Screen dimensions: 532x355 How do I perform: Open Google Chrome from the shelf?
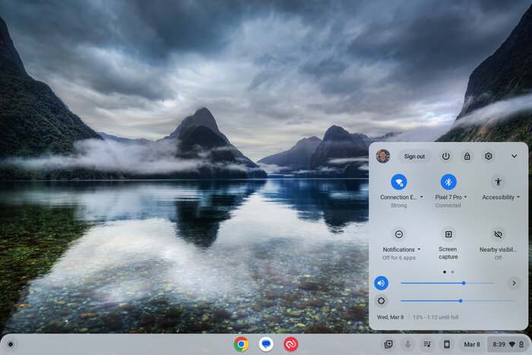241,344
